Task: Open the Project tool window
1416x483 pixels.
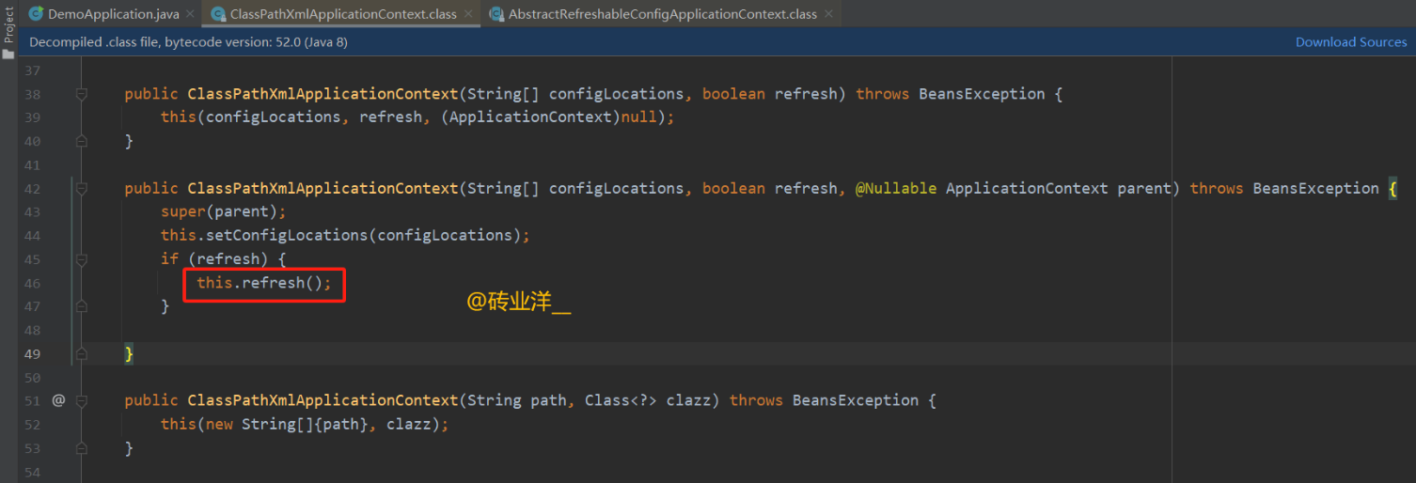Action: tap(8, 34)
